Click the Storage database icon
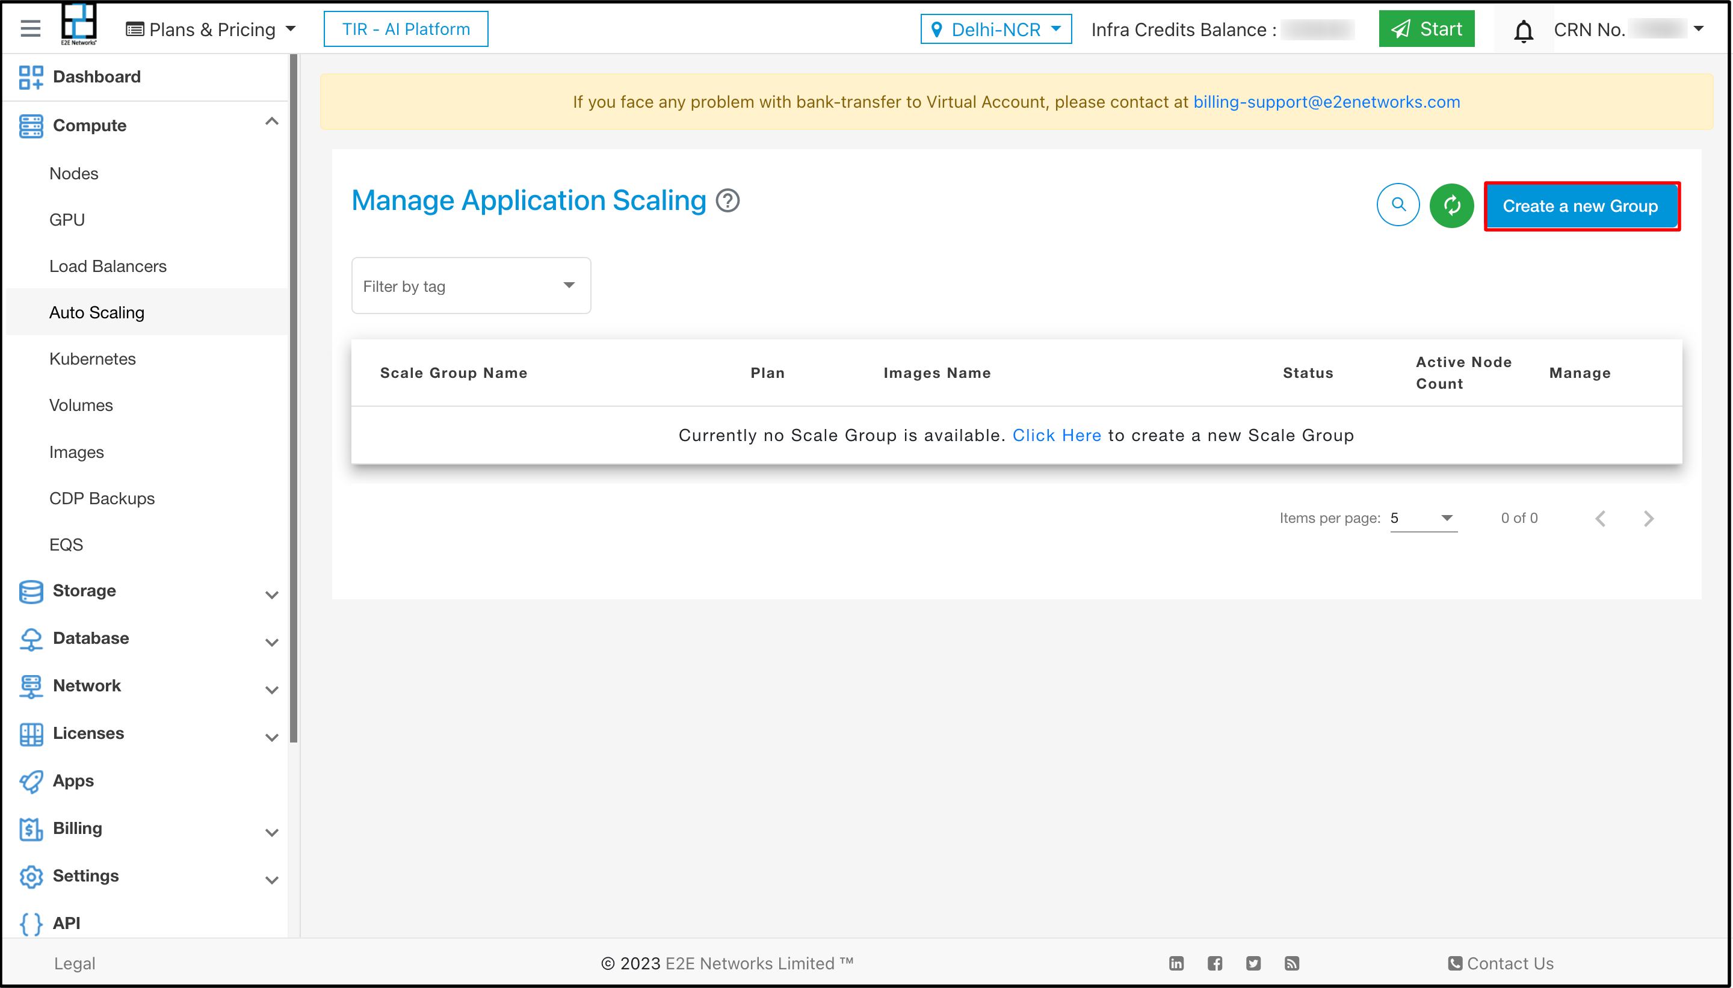This screenshot has width=1733, height=988. pyautogui.click(x=31, y=591)
